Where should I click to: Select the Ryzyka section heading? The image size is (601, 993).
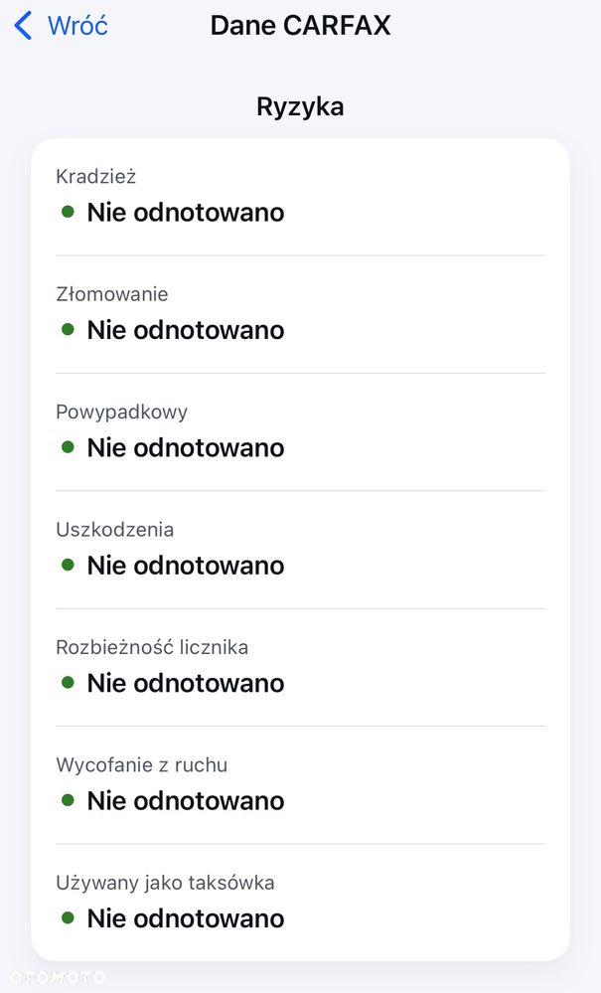[x=300, y=106]
